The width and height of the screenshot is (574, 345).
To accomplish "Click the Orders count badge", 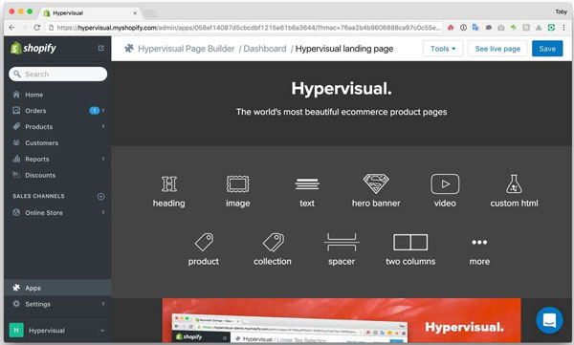I will pos(95,111).
